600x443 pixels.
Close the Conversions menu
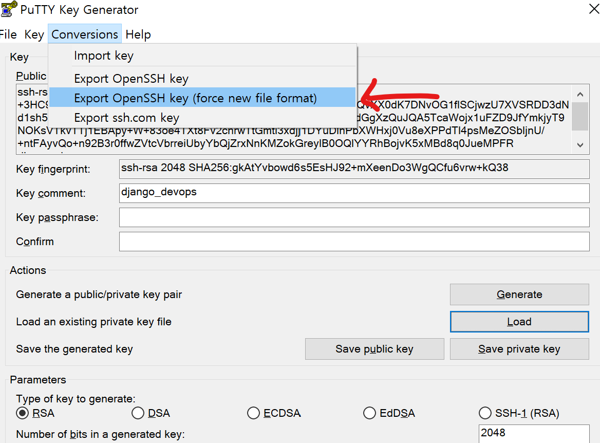click(x=85, y=34)
